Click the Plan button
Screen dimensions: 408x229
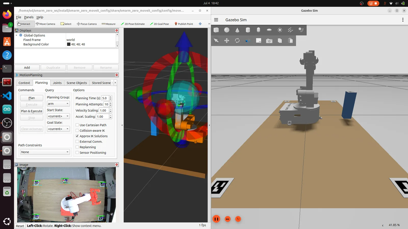(32, 98)
